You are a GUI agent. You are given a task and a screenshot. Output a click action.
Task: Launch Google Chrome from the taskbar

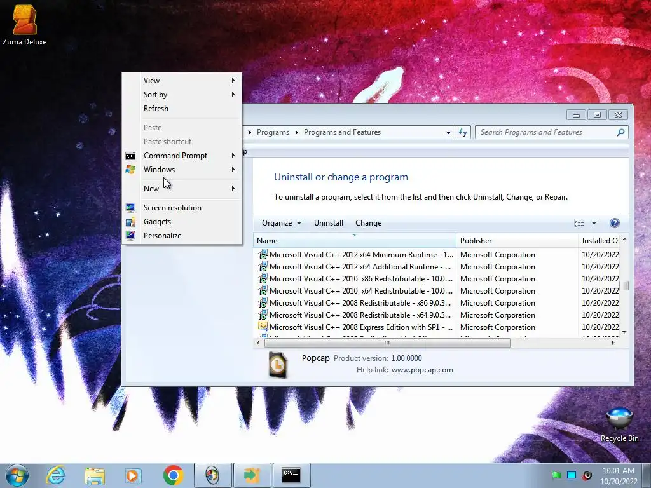point(173,475)
